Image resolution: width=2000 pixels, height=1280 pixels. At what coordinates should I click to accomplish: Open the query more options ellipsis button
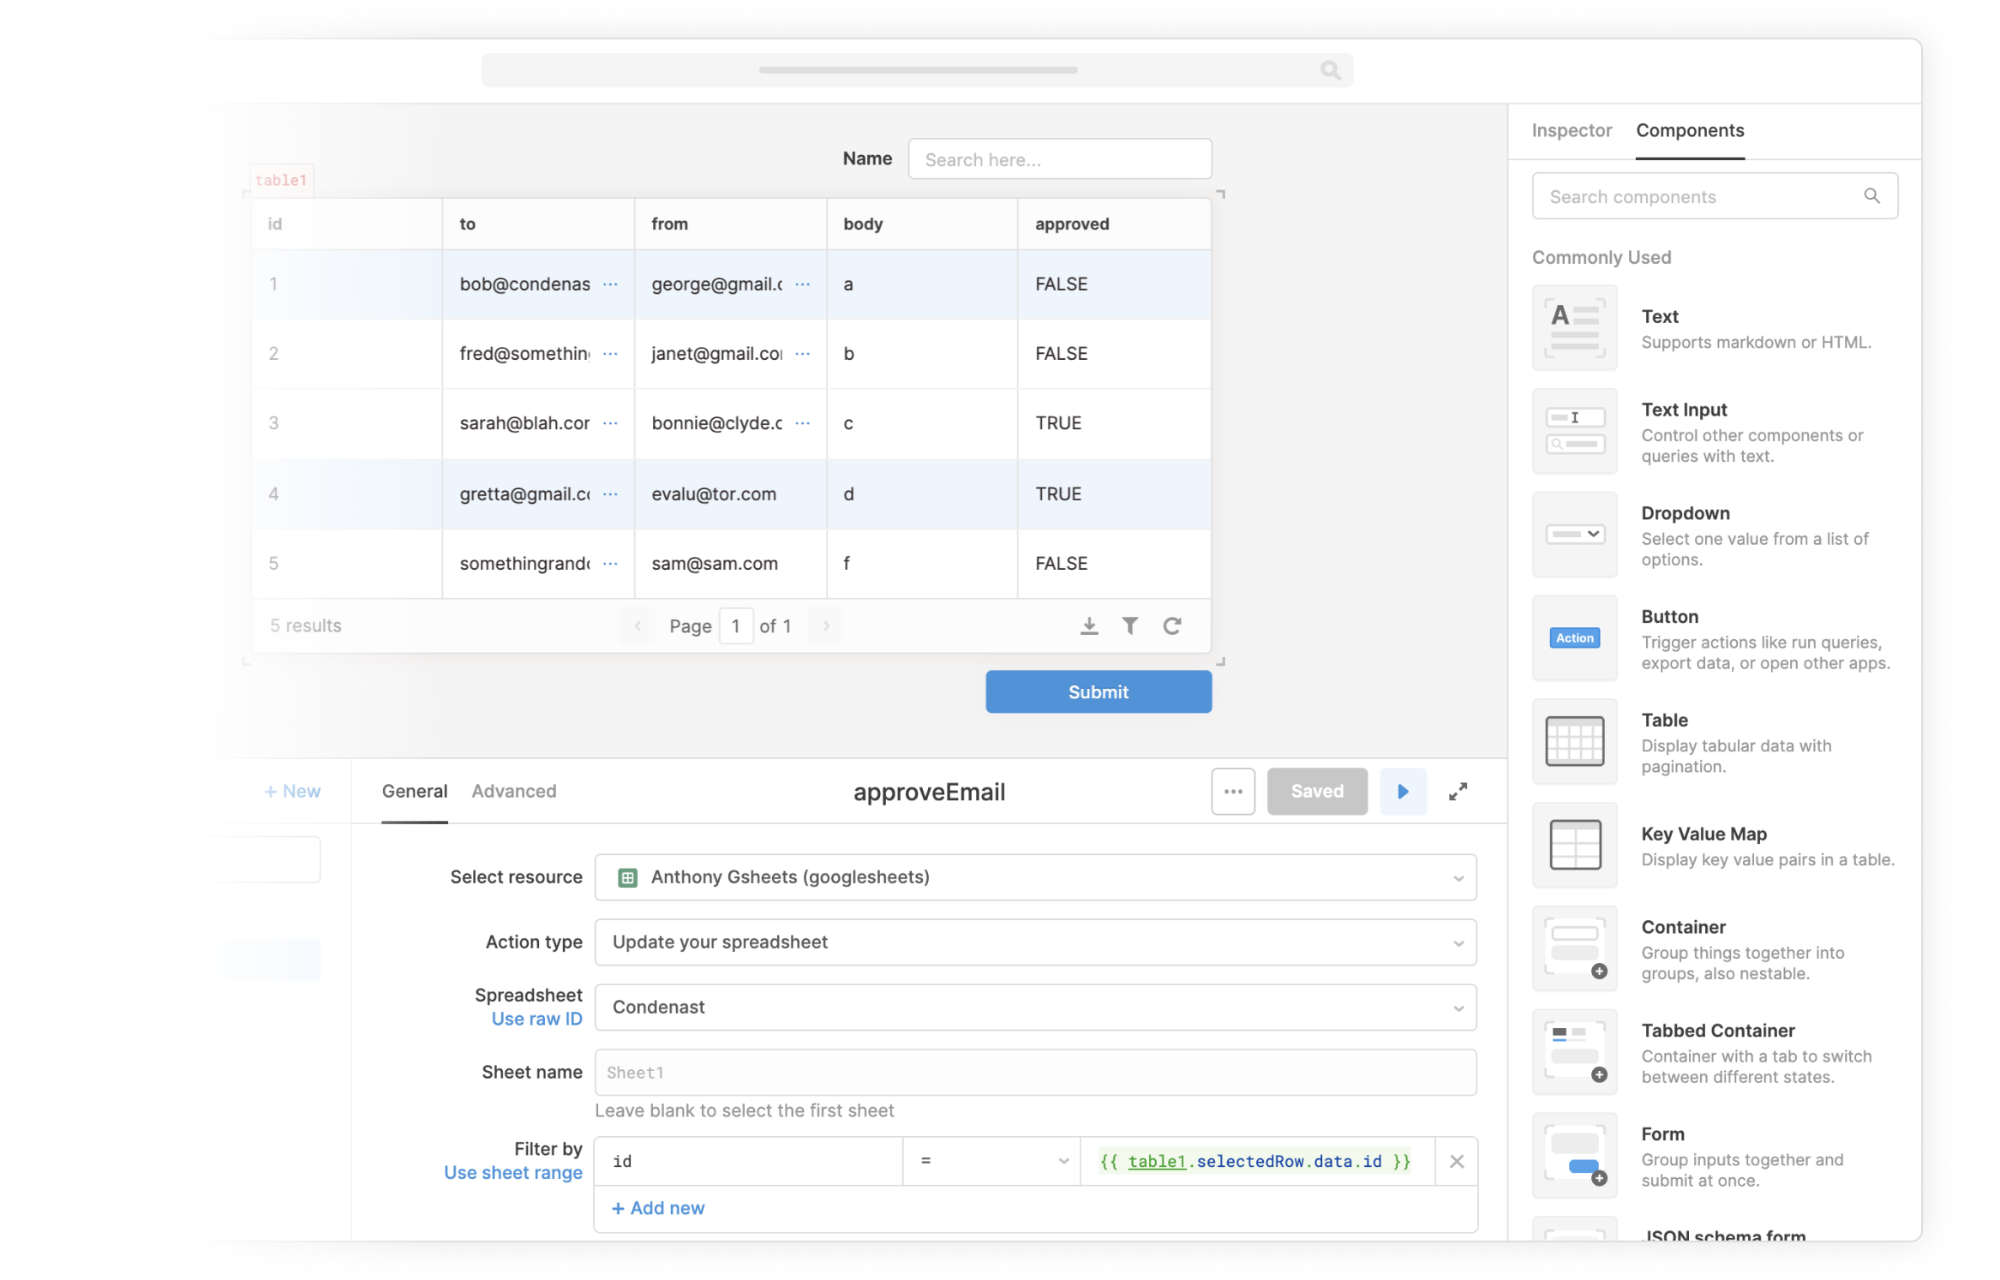click(x=1233, y=792)
